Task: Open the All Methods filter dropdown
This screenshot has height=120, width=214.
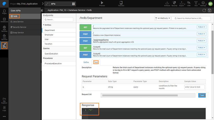Action: tap(162, 18)
